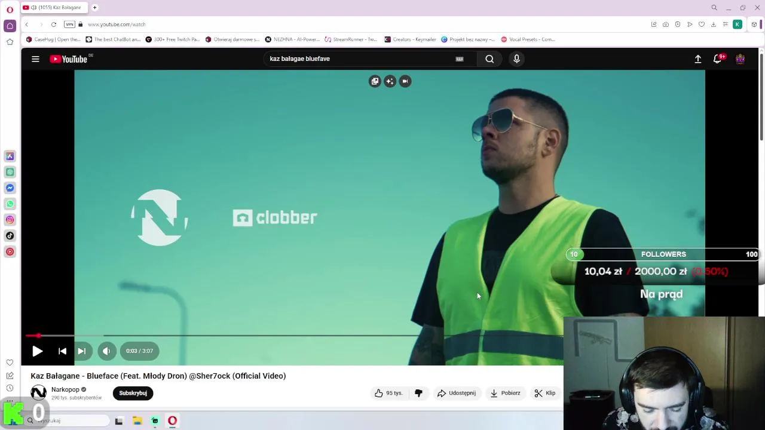Subscribe with the Subskrybuj button
The width and height of the screenshot is (765, 430).
point(133,393)
